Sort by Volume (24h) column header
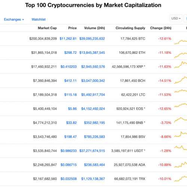Image resolution: width=187 pixels, height=187 pixels. pos(95,28)
